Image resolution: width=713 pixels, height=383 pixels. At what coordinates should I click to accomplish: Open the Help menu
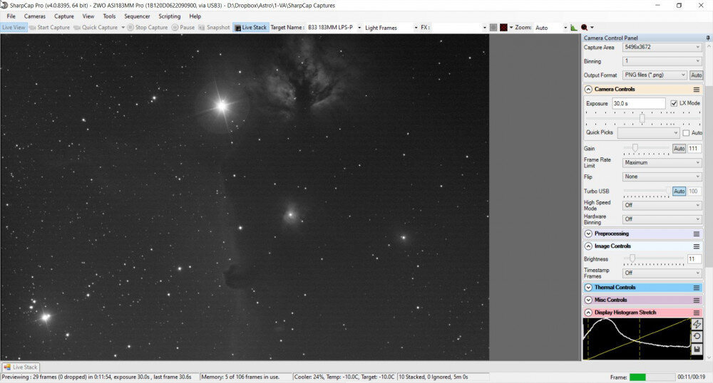(195, 16)
